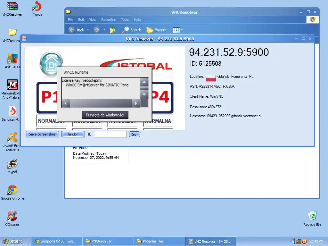Click the ASN: AS29314 VECTRA S.A. line
328x246 pixels.
click(x=212, y=86)
